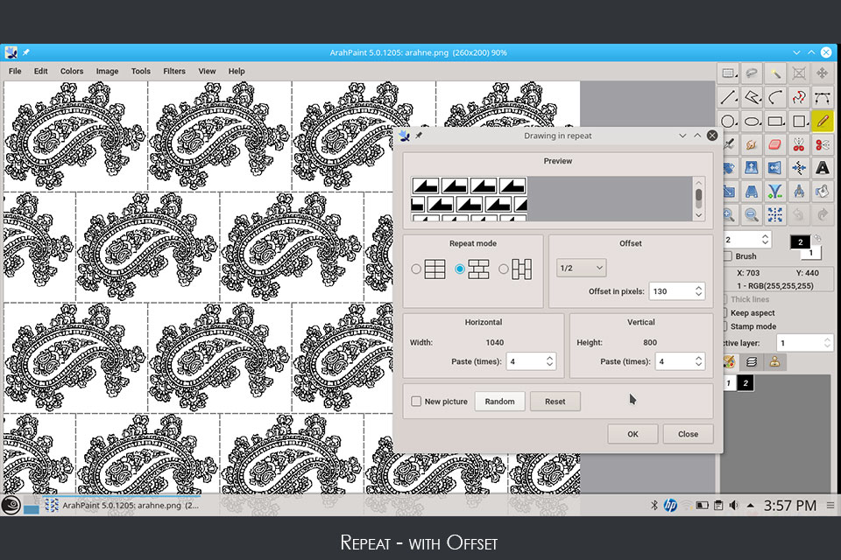Click the zoom out magnifier
841x560 pixels.
tap(752, 215)
